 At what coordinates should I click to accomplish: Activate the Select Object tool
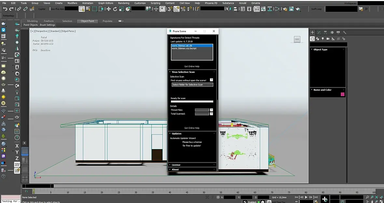pos(82,9)
